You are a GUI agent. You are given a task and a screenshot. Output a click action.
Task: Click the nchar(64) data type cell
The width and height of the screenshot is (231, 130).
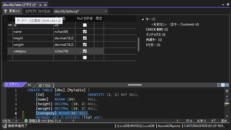[x=64, y=32]
